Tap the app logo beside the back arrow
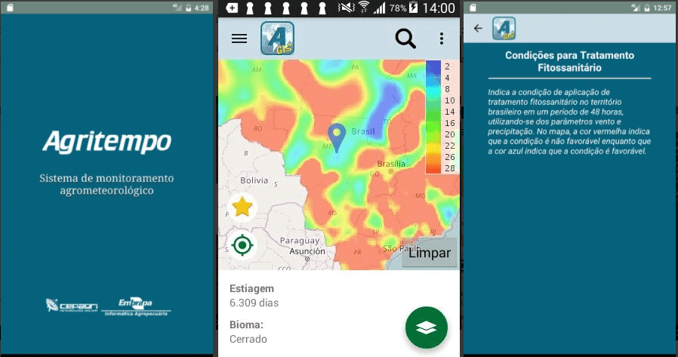 tap(504, 29)
